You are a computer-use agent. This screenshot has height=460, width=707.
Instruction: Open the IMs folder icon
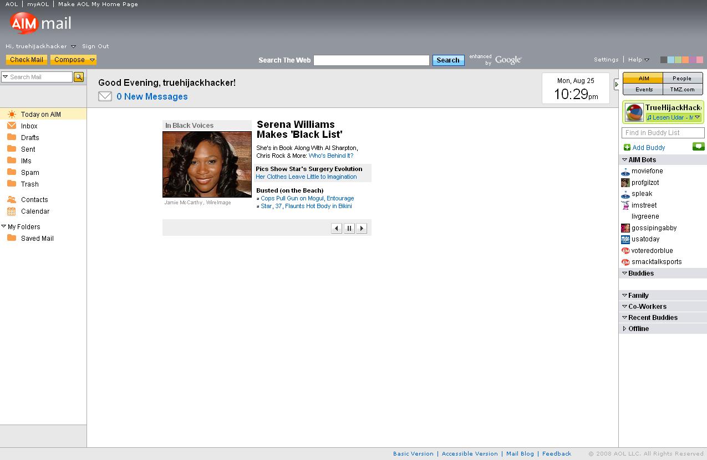(x=11, y=161)
